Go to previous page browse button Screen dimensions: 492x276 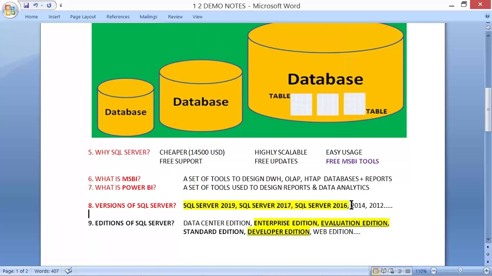click(x=488, y=248)
